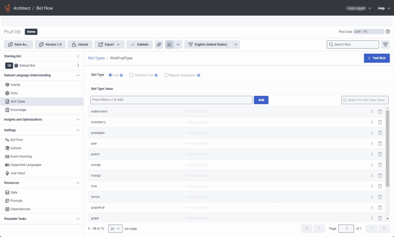This screenshot has height=237, width=394.
Task: Select the Regular Expression radio button
Action: [165, 75]
